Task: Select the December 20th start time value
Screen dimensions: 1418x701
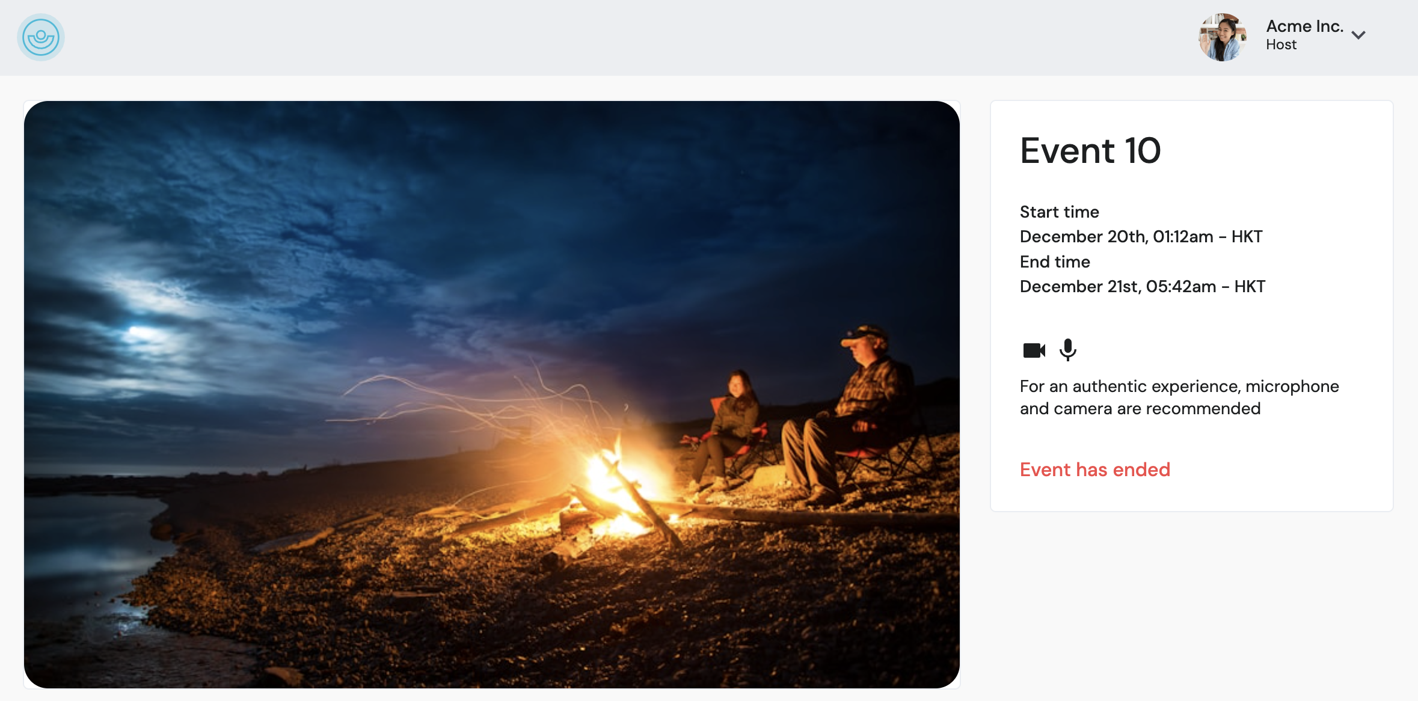Action: pos(1141,237)
